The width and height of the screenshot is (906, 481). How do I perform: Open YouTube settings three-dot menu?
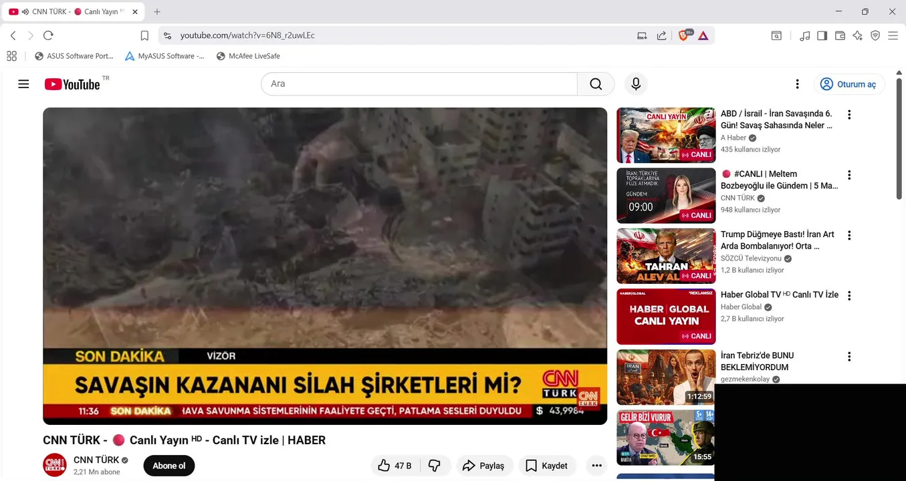tap(797, 84)
